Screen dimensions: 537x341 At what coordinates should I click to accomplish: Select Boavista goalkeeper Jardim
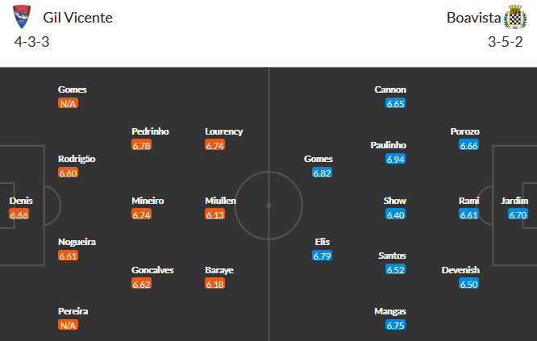click(x=514, y=201)
